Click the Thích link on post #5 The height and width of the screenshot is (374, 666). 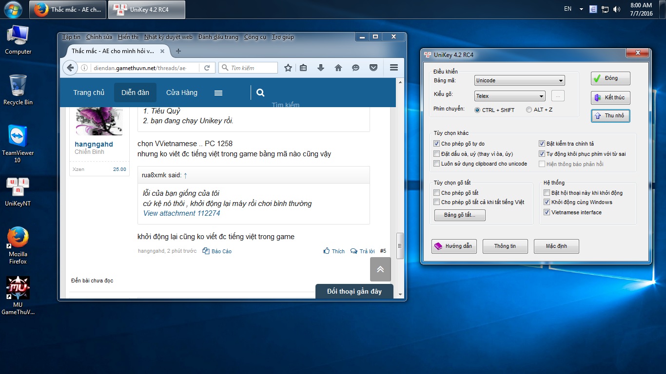[x=334, y=251]
